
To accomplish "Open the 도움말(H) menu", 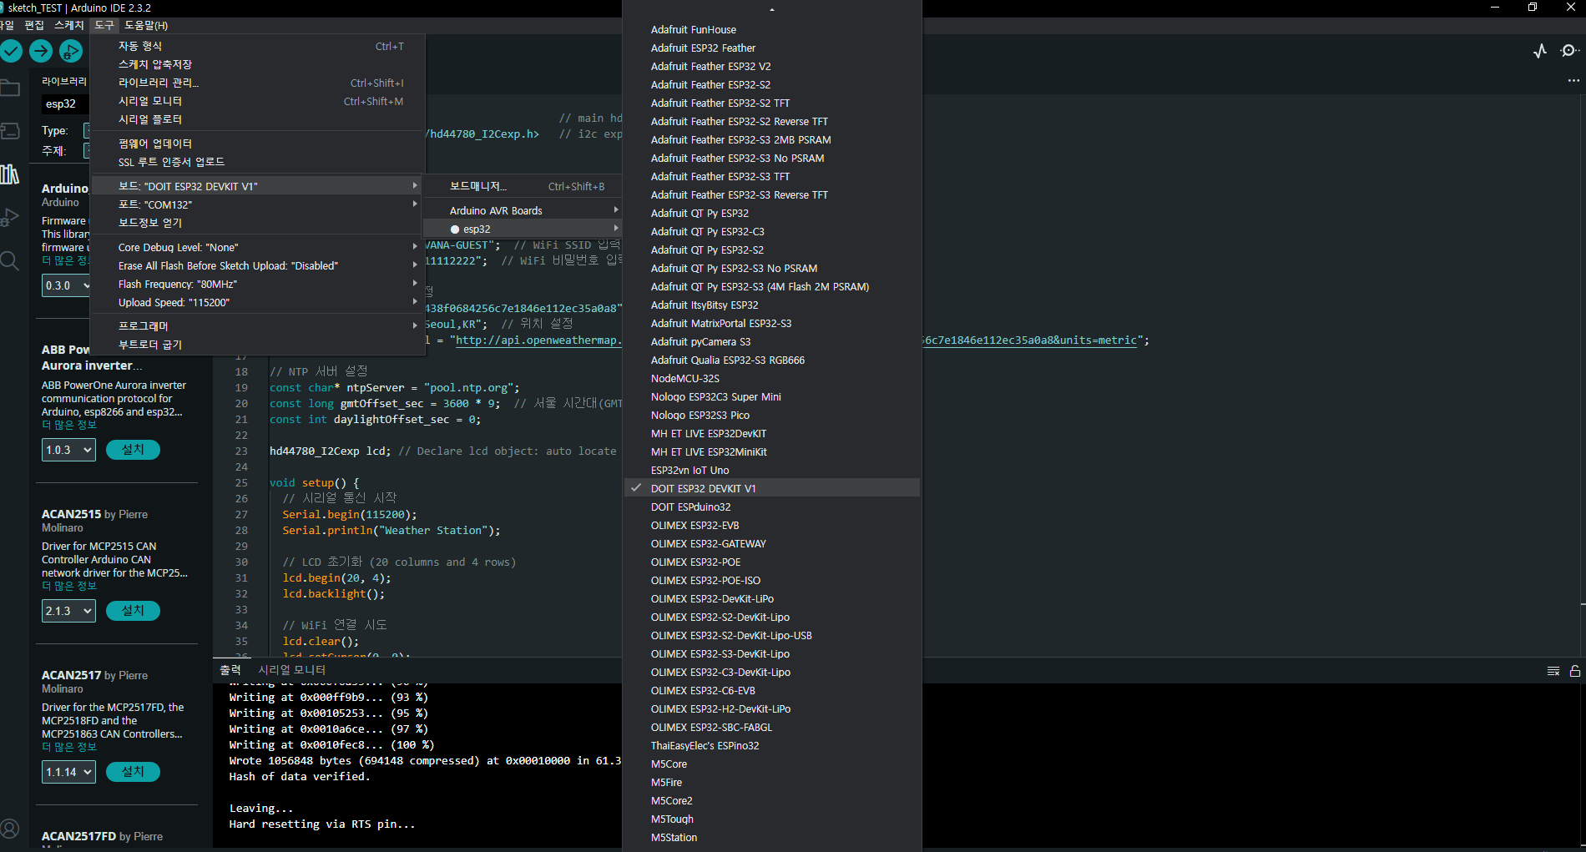I will 146,26.
